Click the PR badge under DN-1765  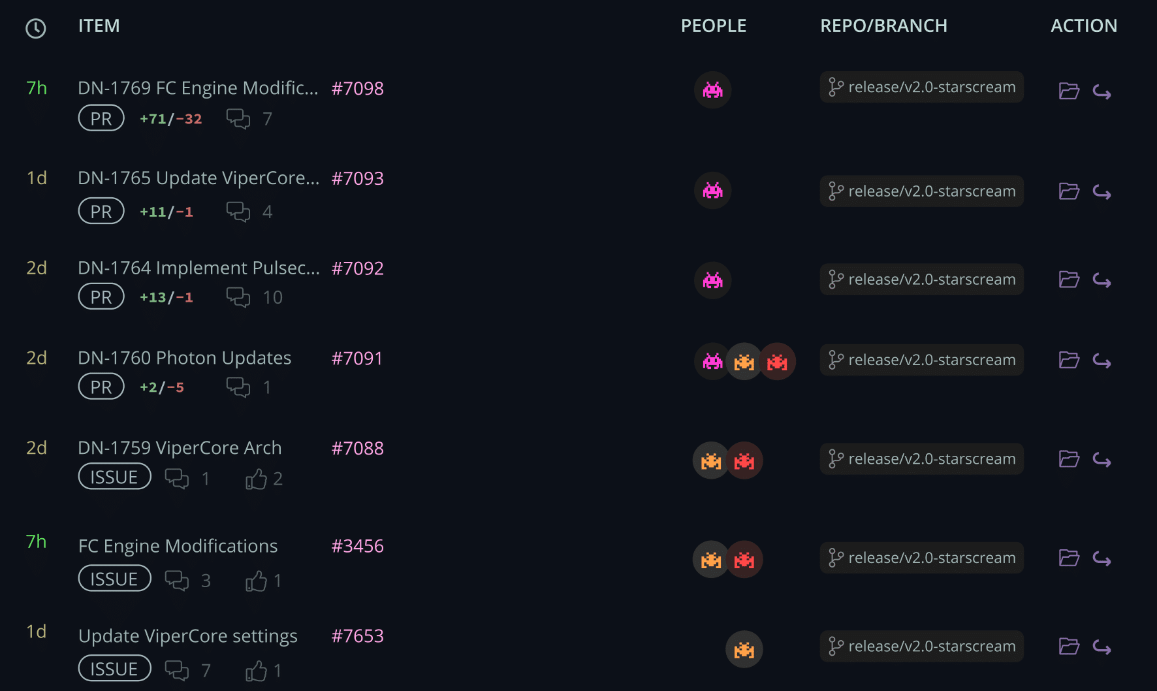101,211
